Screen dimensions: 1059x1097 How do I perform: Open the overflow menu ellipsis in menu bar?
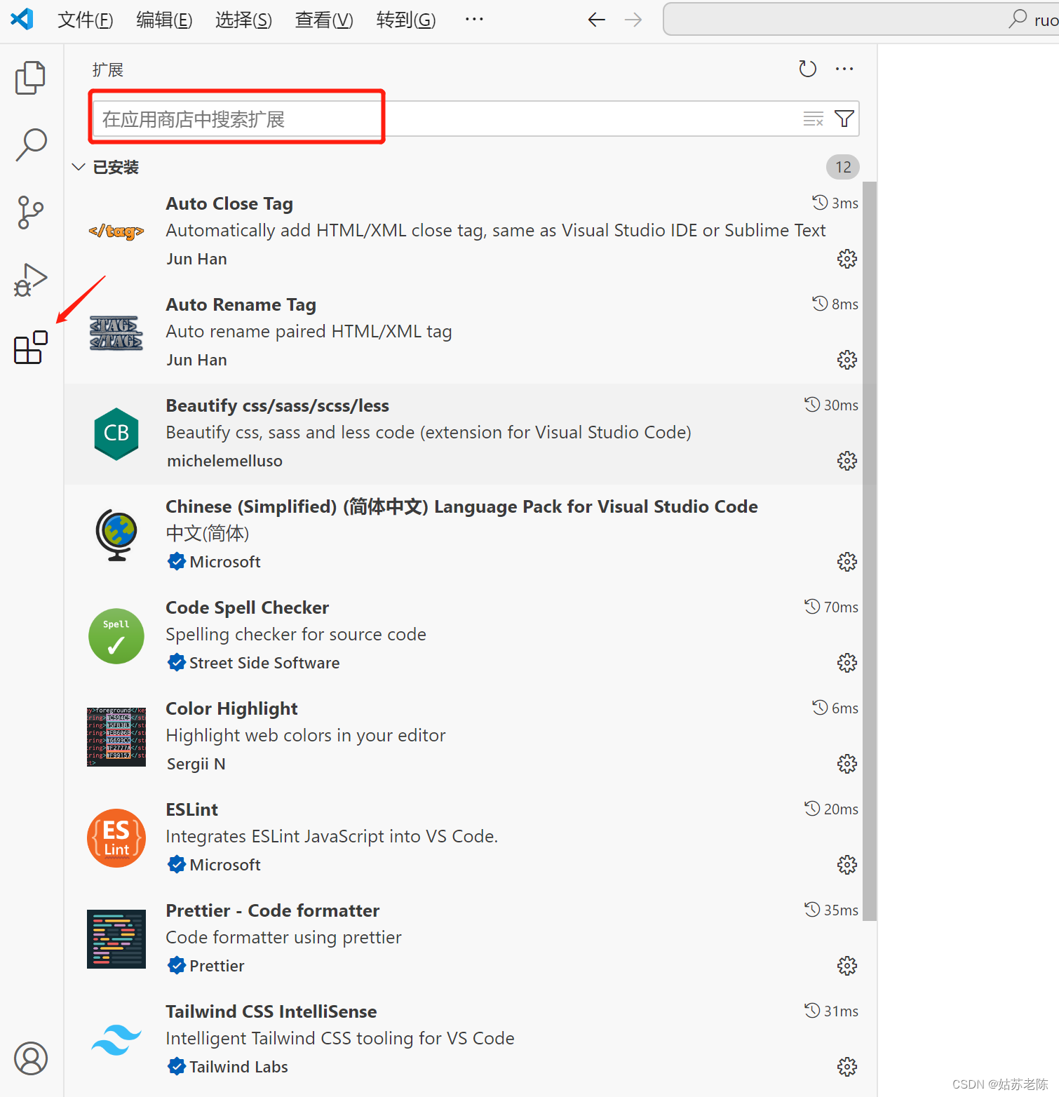(x=474, y=19)
